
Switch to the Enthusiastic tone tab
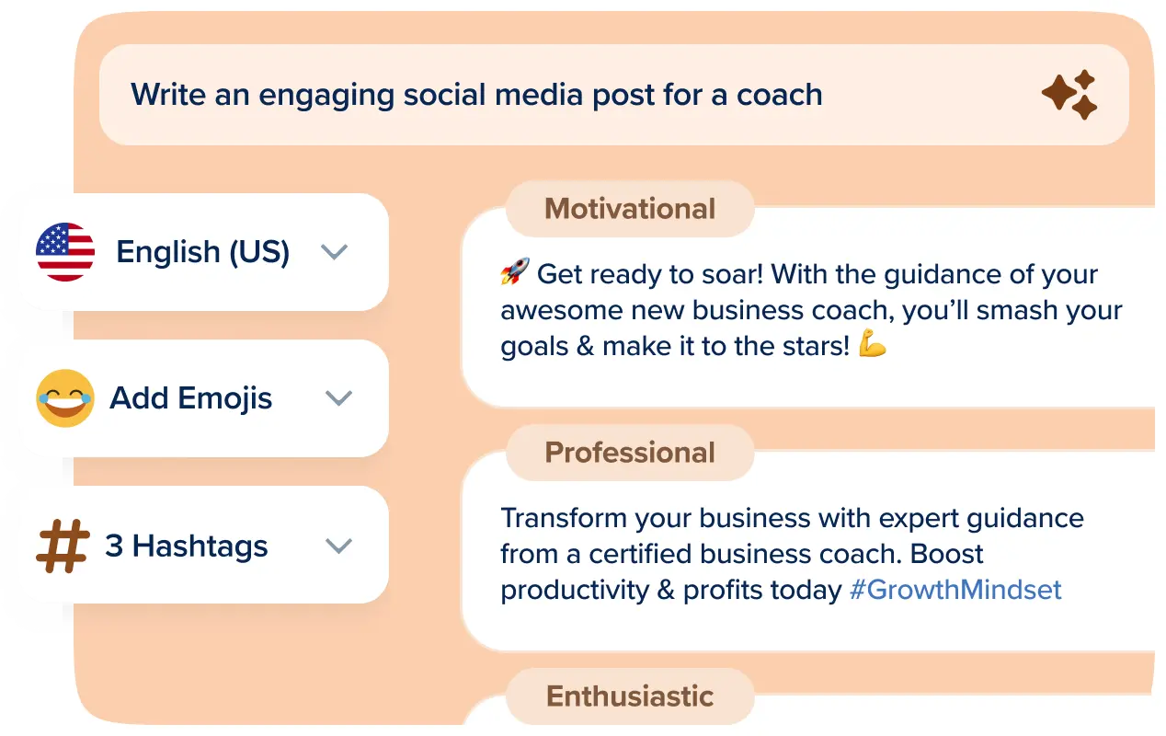click(x=630, y=696)
